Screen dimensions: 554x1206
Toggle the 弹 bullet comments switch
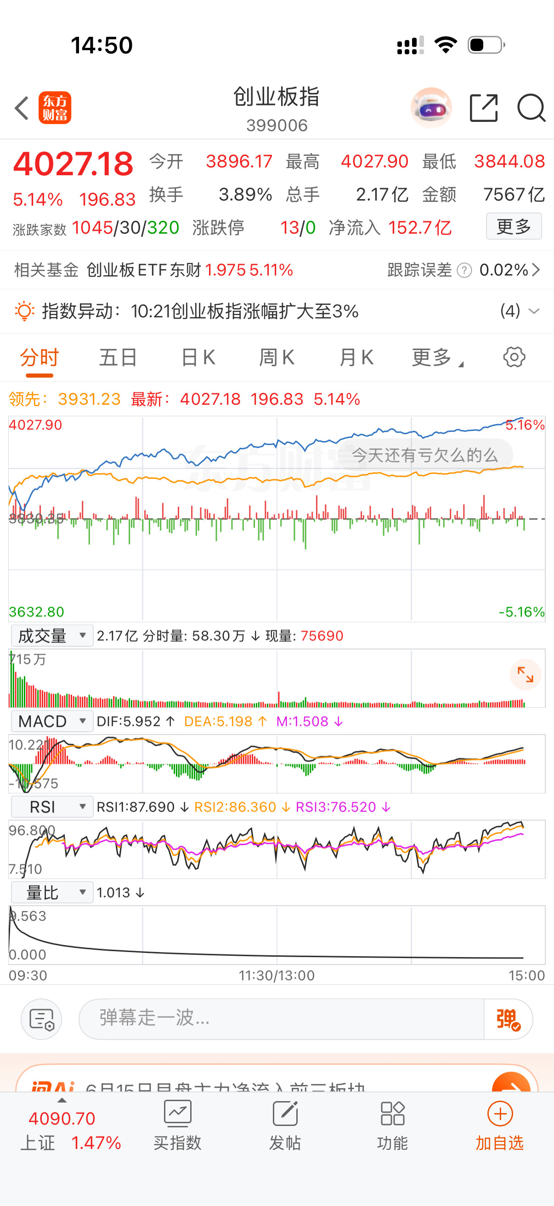(508, 1020)
